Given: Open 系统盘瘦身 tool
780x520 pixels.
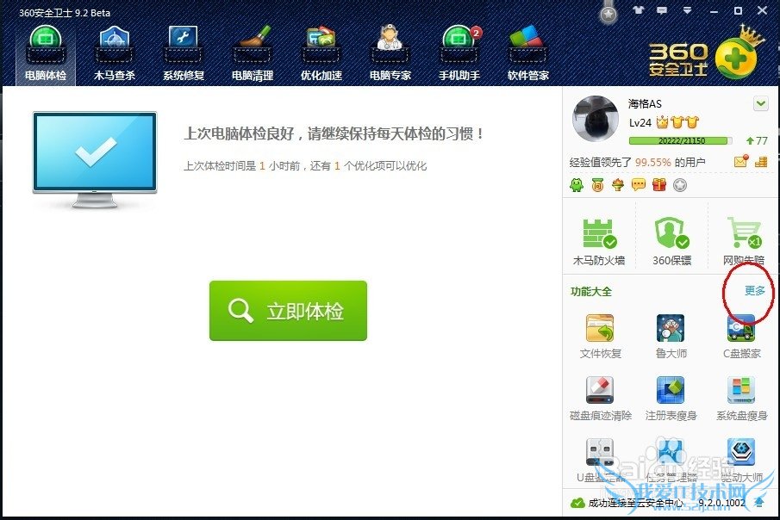Looking at the screenshot, I should [741, 399].
